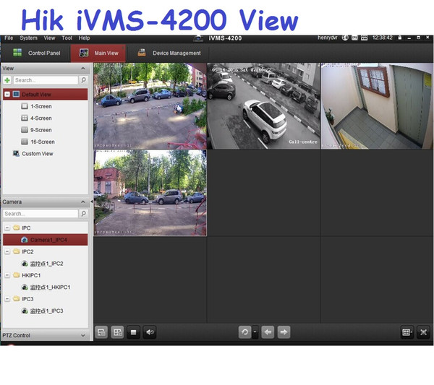Select the hallway door camera feed
The width and height of the screenshot is (434, 385).
coord(377,106)
